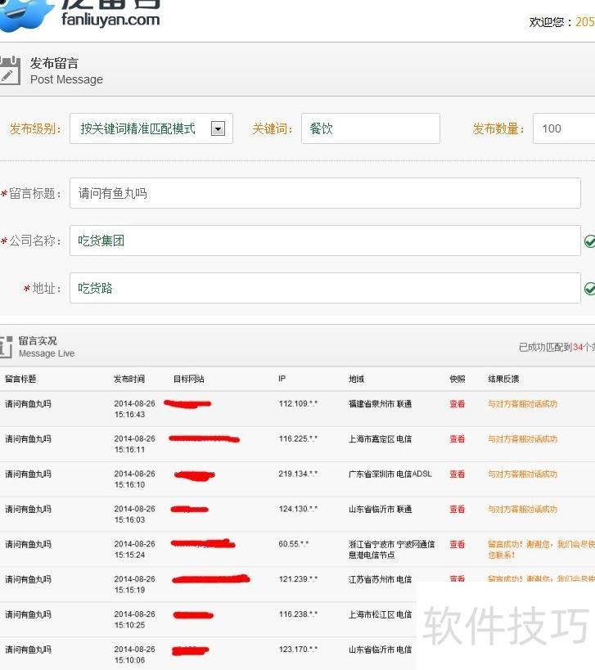The width and height of the screenshot is (595, 670).
Task: Click the 地址 input with 吃货路
Action: [325, 288]
